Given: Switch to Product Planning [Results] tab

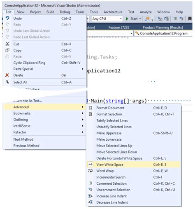Looking at the screenshot, I should 162,28.
